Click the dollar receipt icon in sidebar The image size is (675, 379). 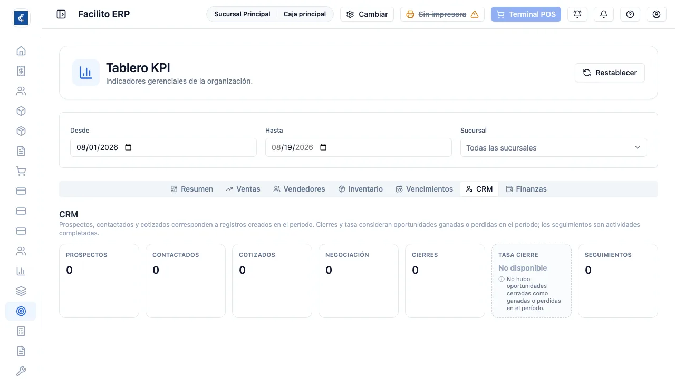pos(21,71)
